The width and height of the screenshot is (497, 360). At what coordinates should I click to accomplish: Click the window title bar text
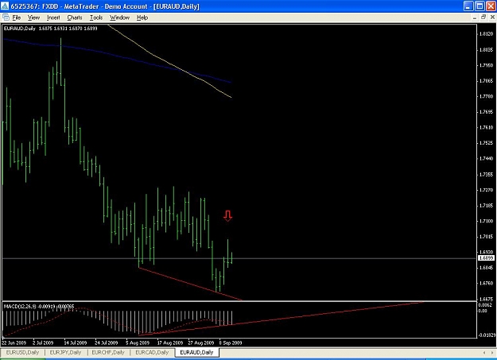(x=105, y=6)
